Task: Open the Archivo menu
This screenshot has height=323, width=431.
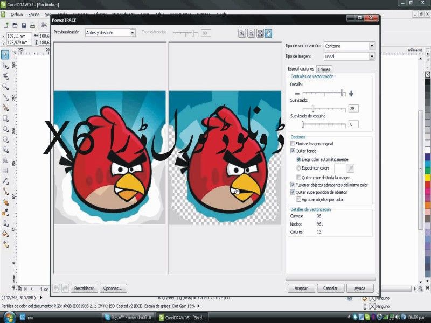Action: point(17,15)
